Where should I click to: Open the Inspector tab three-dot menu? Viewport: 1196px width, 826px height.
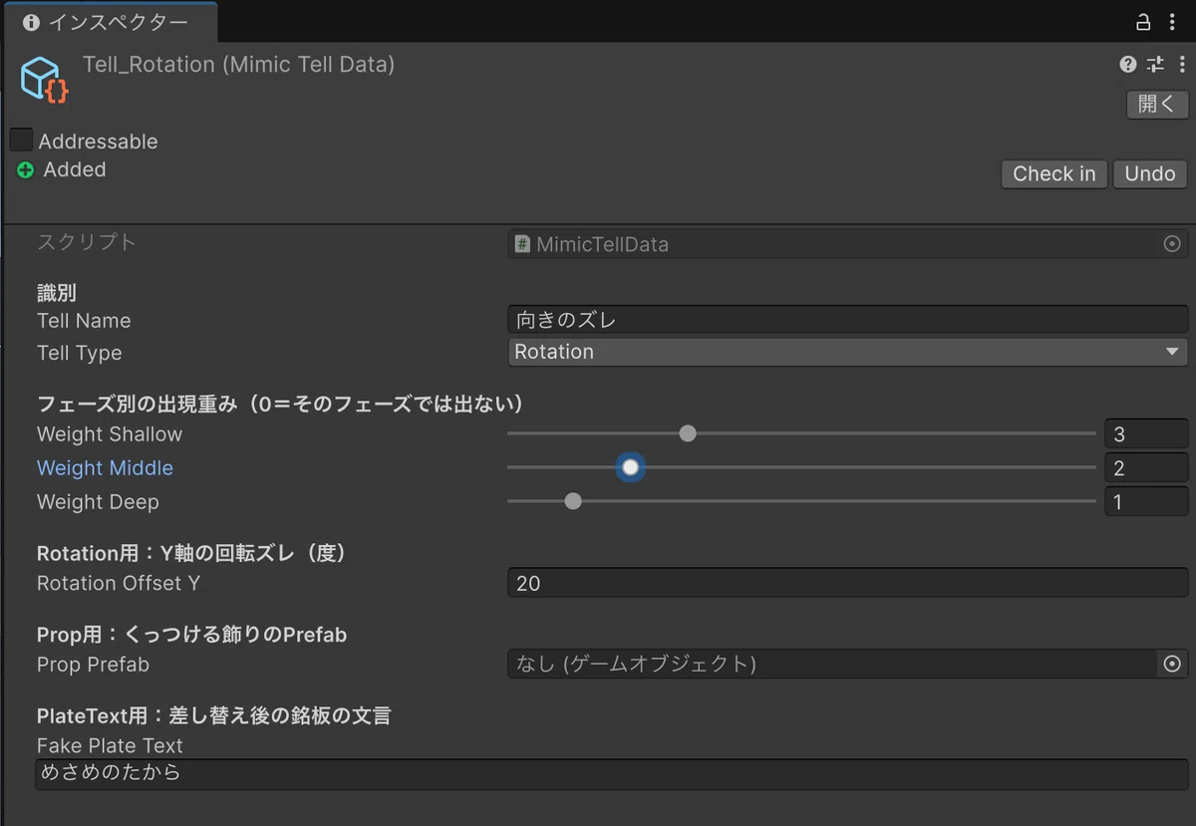click(1172, 22)
